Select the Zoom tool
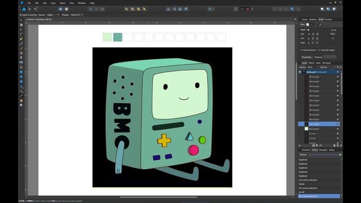 pyautogui.click(x=21, y=105)
